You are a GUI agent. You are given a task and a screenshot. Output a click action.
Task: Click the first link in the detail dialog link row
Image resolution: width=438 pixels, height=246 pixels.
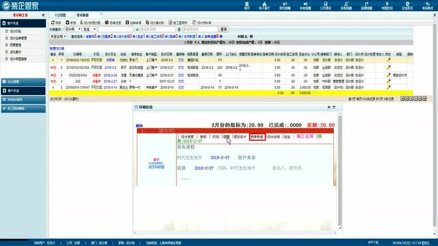188,137
